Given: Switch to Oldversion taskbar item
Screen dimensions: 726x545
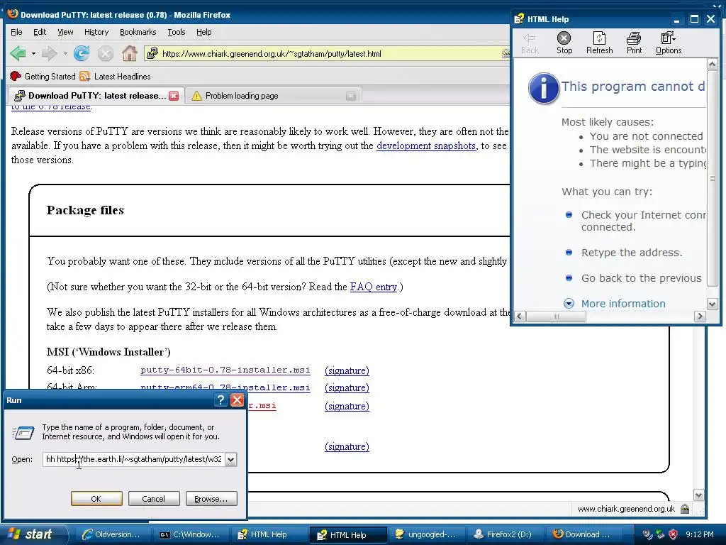Looking at the screenshot, I should (111, 534).
